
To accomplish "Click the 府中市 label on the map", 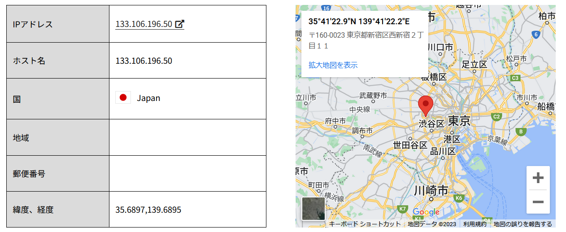I will click(x=335, y=121).
